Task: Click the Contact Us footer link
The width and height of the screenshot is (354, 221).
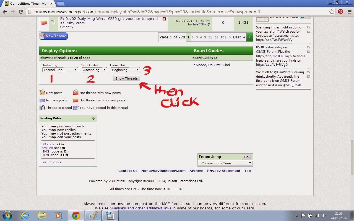Action: point(128,171)
